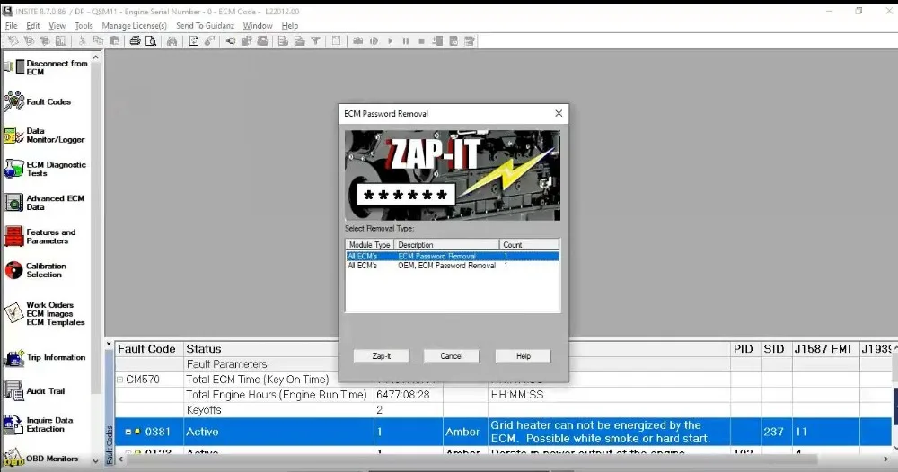Image resolution: width=898 pixels, height=472 pixels.
Task: Open Data Monitor/Logger
Action: [44, 135]
